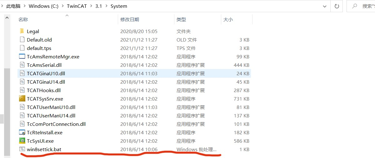Click the 586 KB size cell
This screenshot has height=158, width=375.
coord(242,141)
